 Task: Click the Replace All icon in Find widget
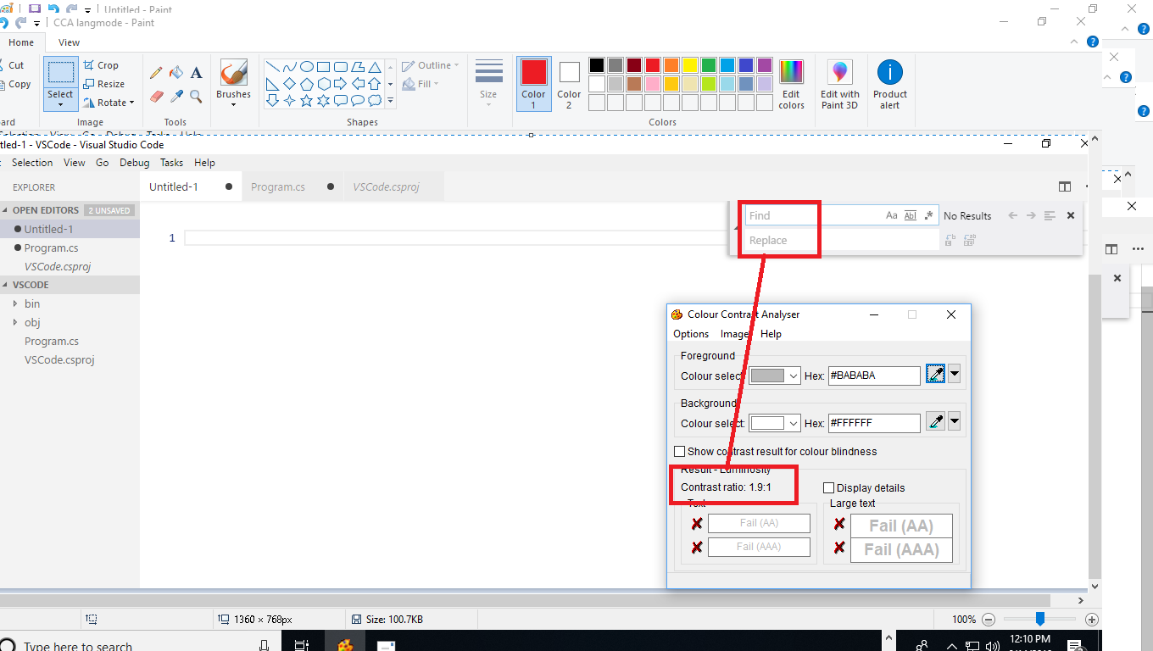(969, 240)
